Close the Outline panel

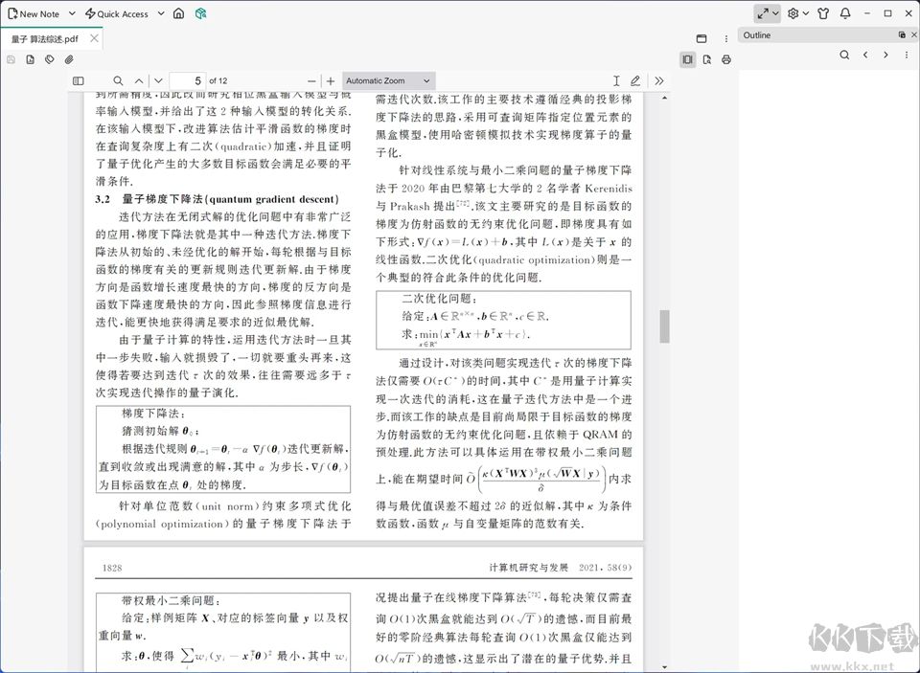coord(913,35)
